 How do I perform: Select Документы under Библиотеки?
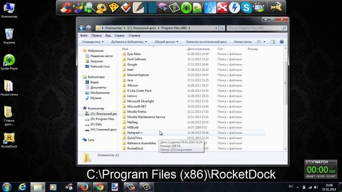(x=98, y=87)
